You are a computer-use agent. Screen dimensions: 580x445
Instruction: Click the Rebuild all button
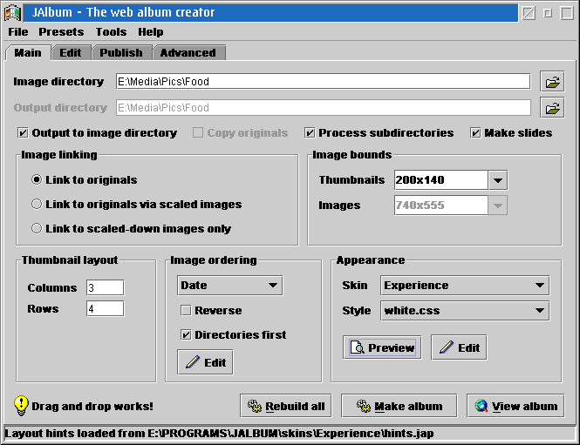point(285,406)
